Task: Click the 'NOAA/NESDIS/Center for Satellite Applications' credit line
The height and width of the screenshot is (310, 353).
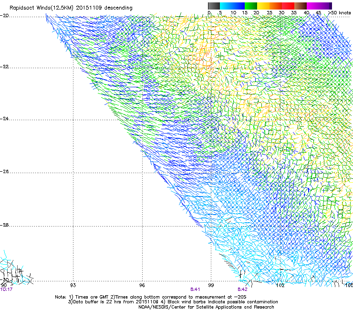Action: [206, 307]
